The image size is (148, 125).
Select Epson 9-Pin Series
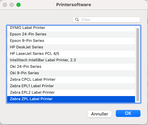point(71,41)
